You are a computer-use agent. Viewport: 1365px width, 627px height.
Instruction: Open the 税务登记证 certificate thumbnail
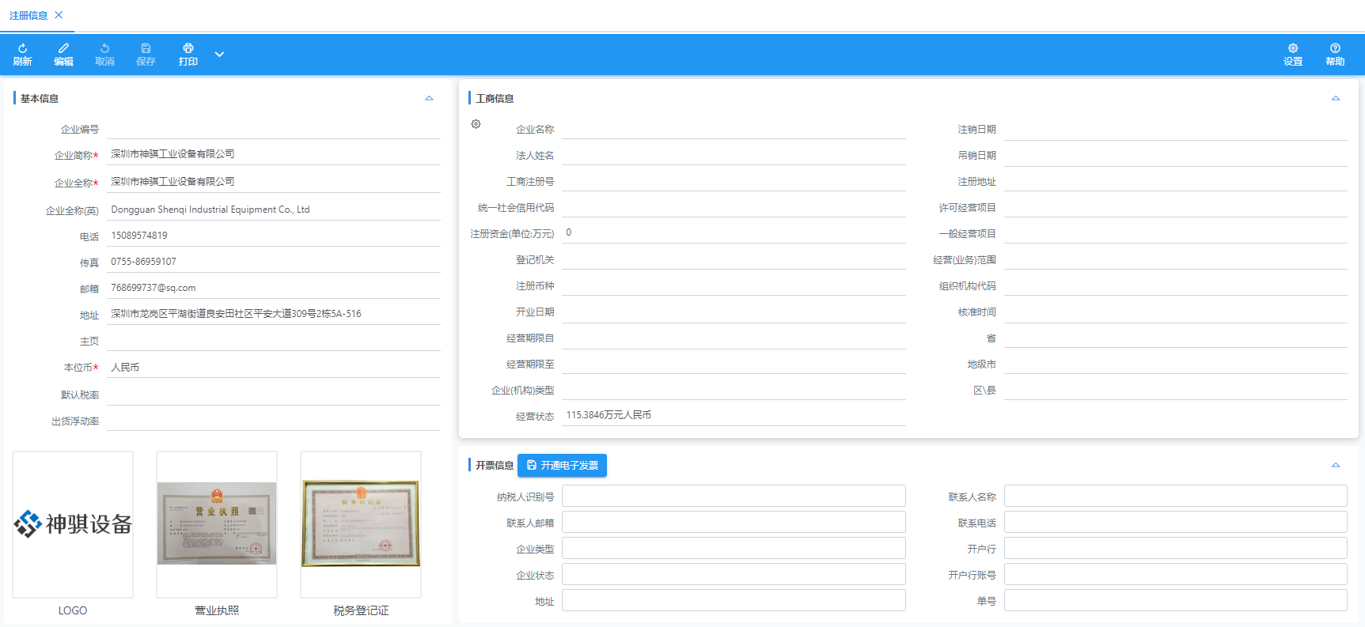[361, 523]
